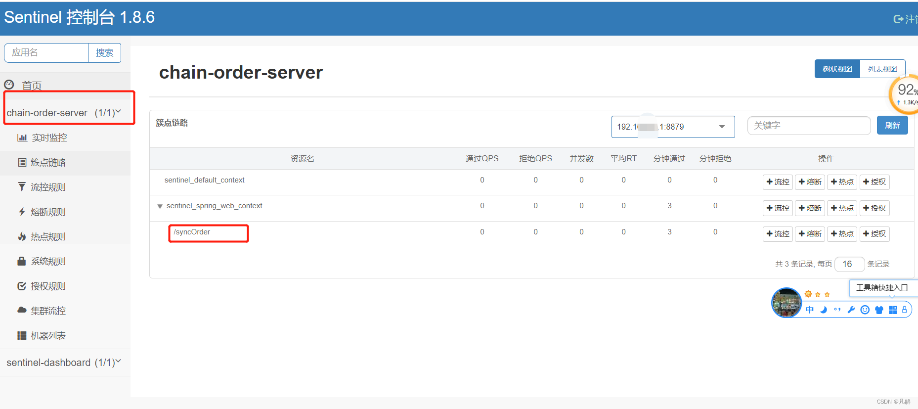Add 熔断 rule for sentinel_spring_web_context
918x409 pixels.
point(810,208)
